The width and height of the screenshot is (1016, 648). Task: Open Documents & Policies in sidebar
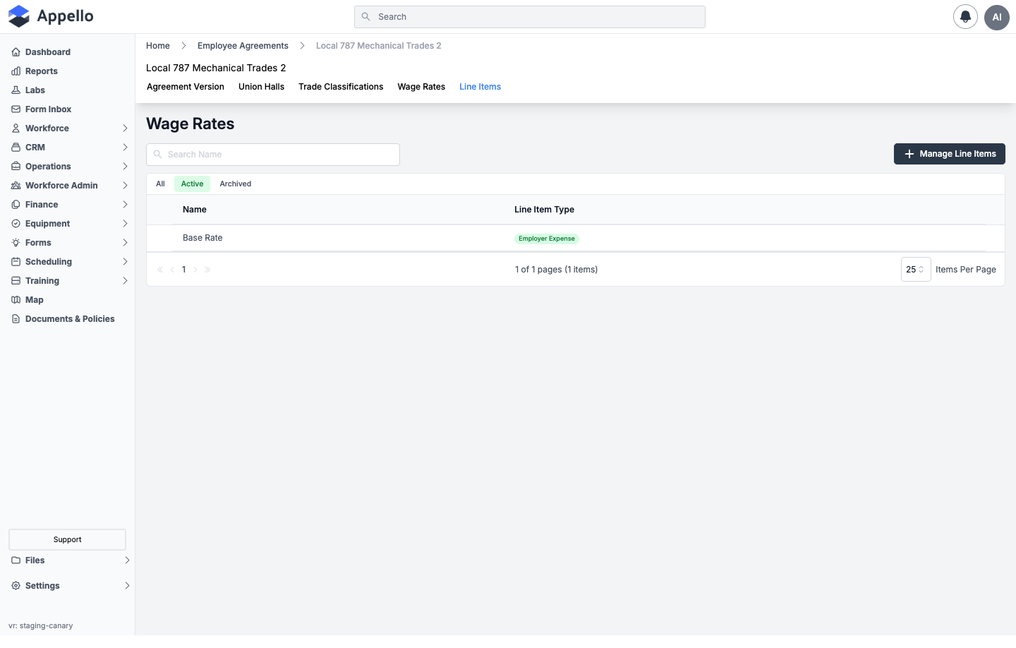click(x=70, y=319)
